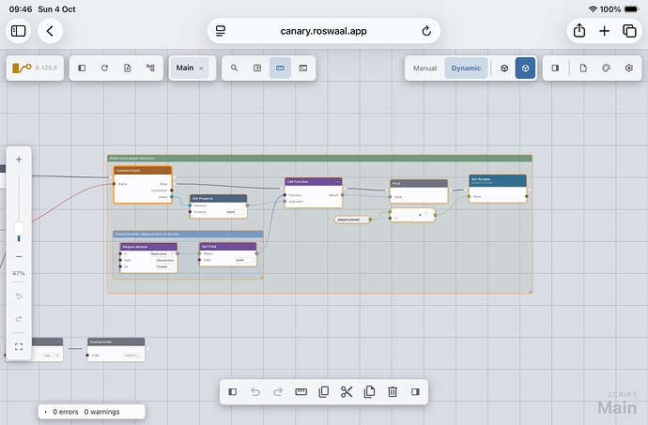Reload page in Safari address bar
The width and height of the screenshot is (648, 425).
tap(426, 31)
